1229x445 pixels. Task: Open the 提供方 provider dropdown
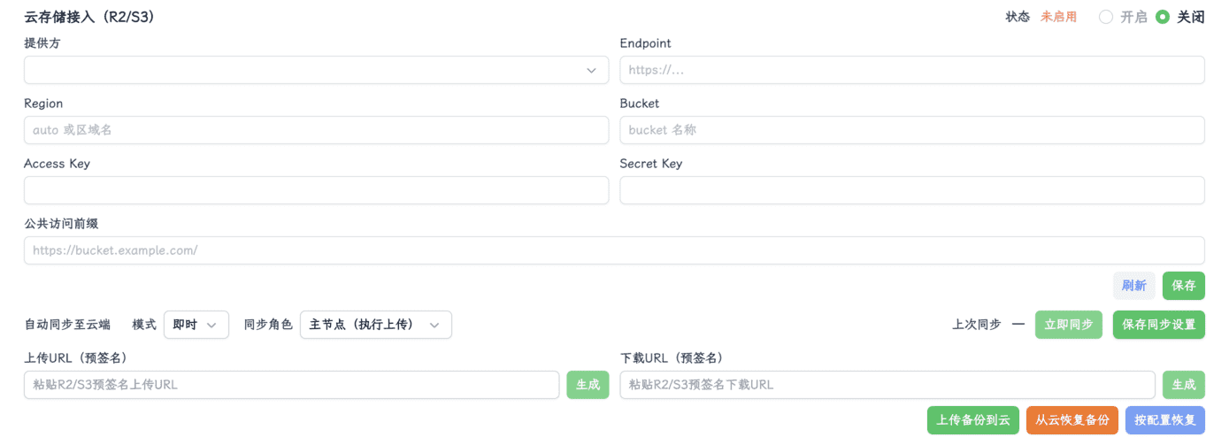(316, 70)
